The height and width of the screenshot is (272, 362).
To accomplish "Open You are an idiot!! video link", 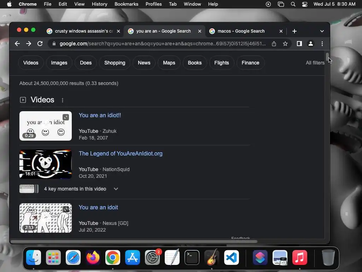I will click(100, 115).
